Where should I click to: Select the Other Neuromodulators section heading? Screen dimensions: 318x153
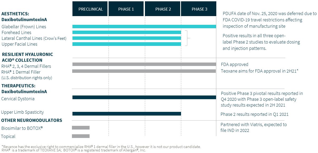pyautogui.click(x=32, y=120)
